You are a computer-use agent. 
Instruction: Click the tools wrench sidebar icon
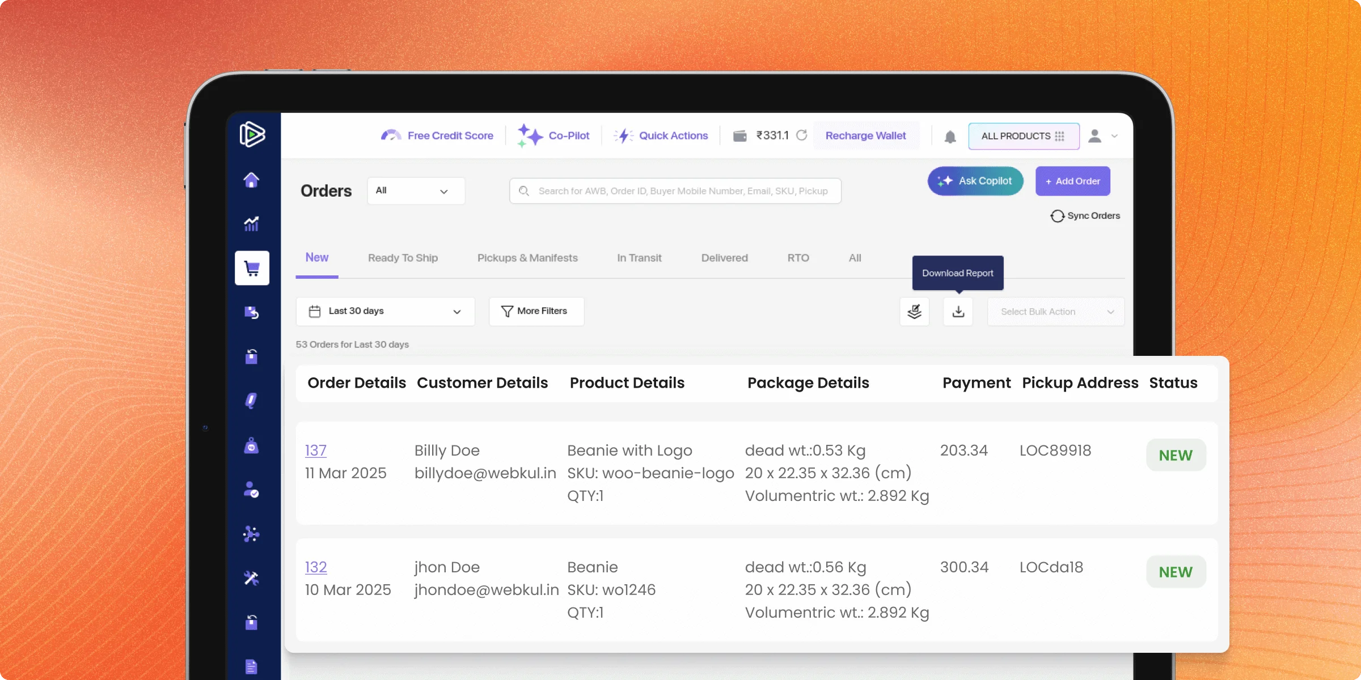pyautogui.click(x=251, y=578)
